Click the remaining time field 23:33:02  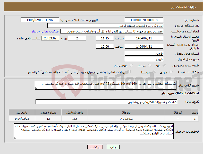(50, 38)
